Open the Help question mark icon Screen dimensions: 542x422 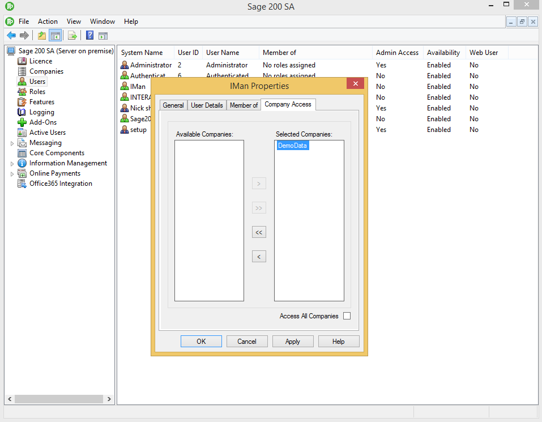click(89, 36)
